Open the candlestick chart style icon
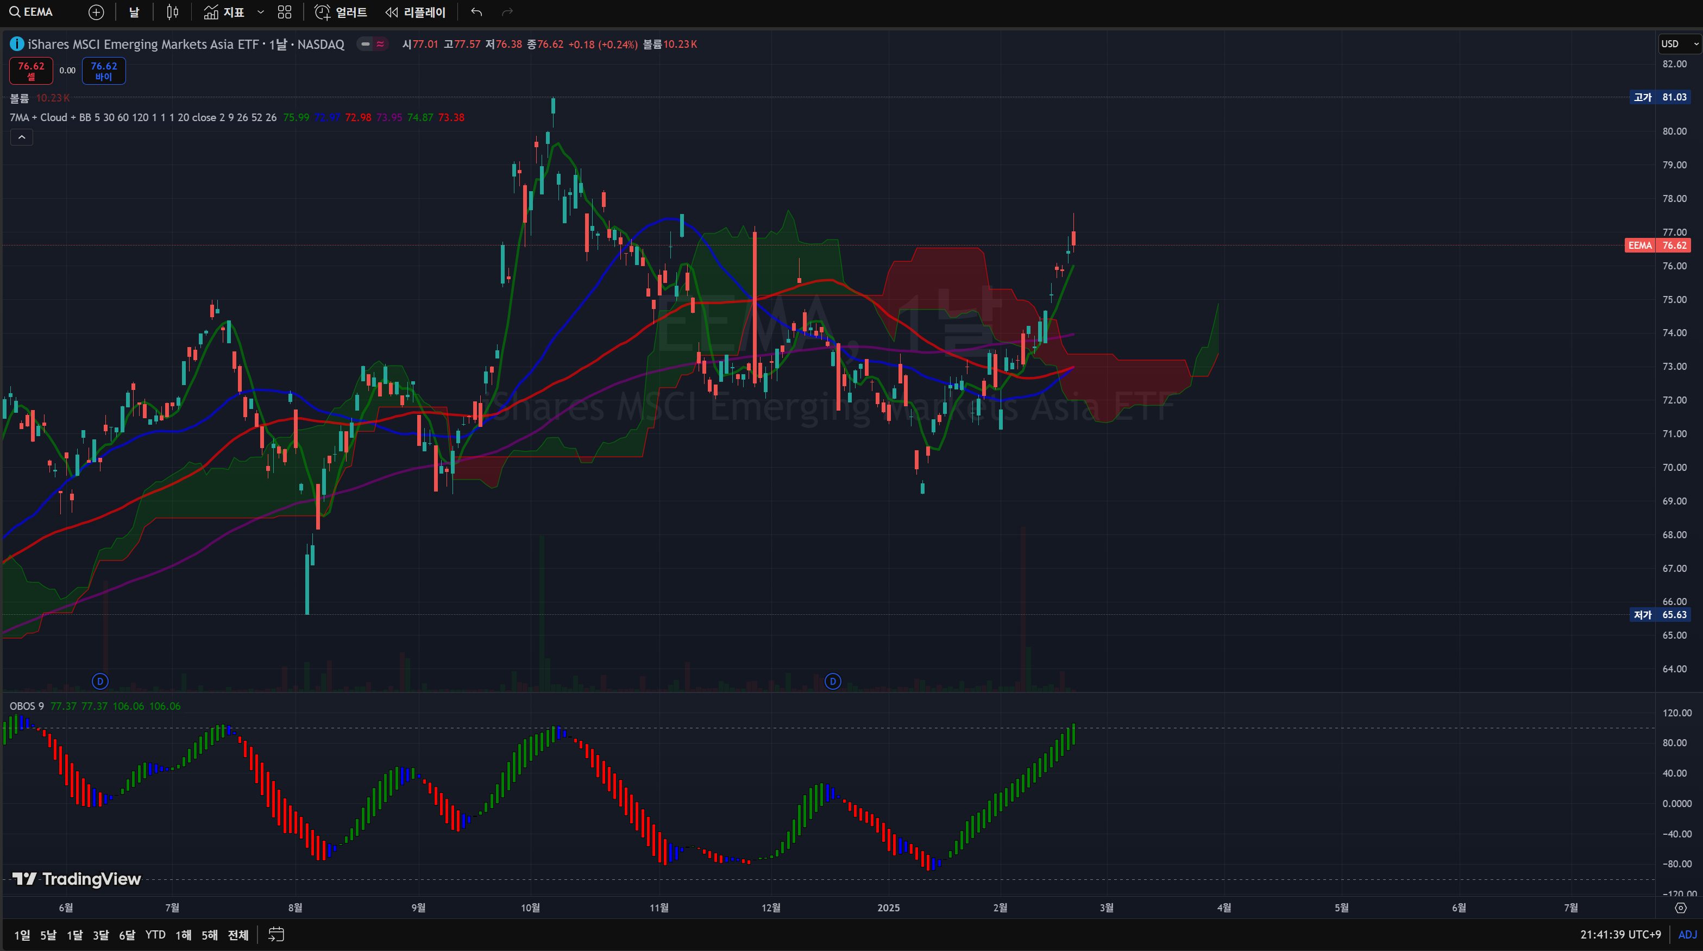The height and width of the screenshot is (951, 1703). (x=173, y=12)
